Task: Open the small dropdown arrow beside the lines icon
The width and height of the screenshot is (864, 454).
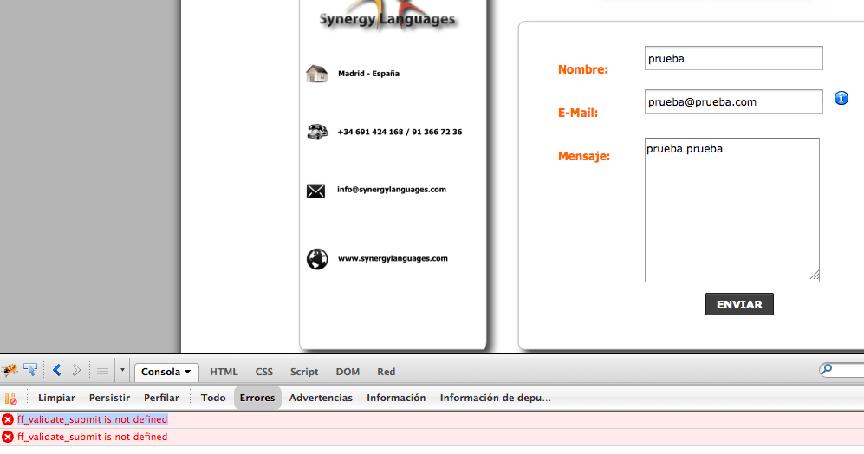Action: coord(122,370)
